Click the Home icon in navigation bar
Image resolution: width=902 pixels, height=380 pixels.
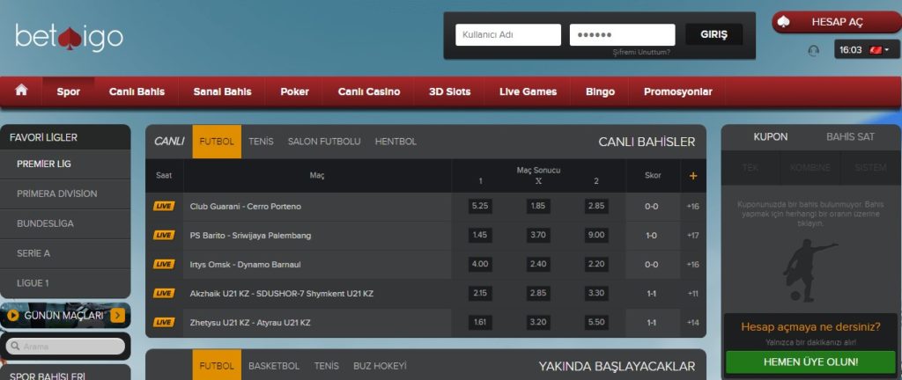(21, 91)
